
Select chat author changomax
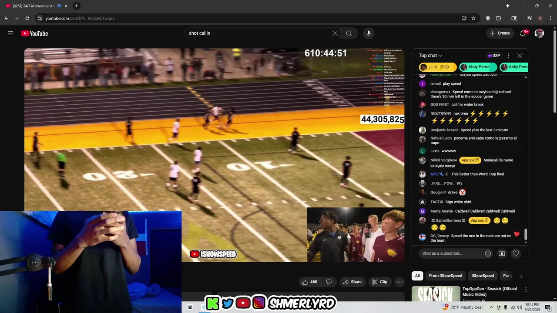440,92
